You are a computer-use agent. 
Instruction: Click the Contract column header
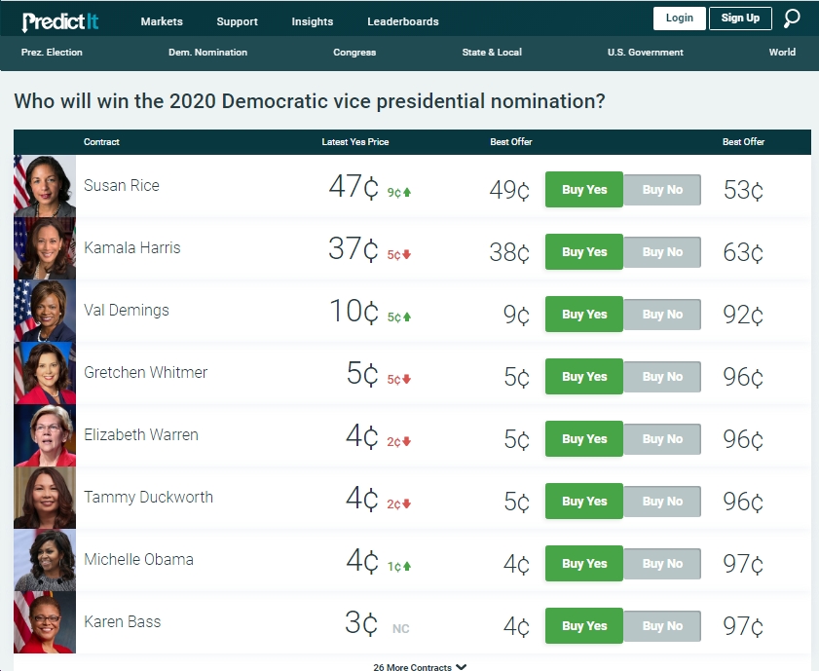(x=101, y=142)
